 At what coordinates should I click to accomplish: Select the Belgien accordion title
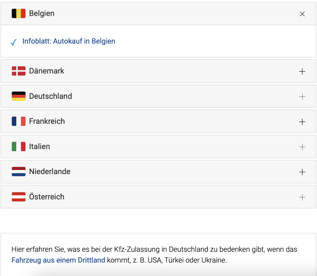pos(42,14)
